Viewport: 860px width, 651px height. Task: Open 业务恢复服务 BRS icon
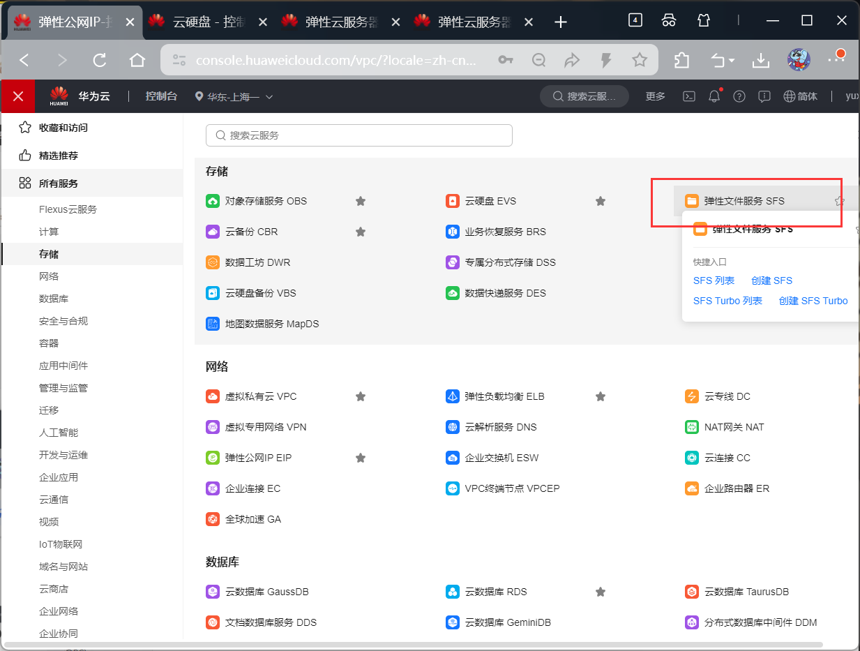[453, 232]
